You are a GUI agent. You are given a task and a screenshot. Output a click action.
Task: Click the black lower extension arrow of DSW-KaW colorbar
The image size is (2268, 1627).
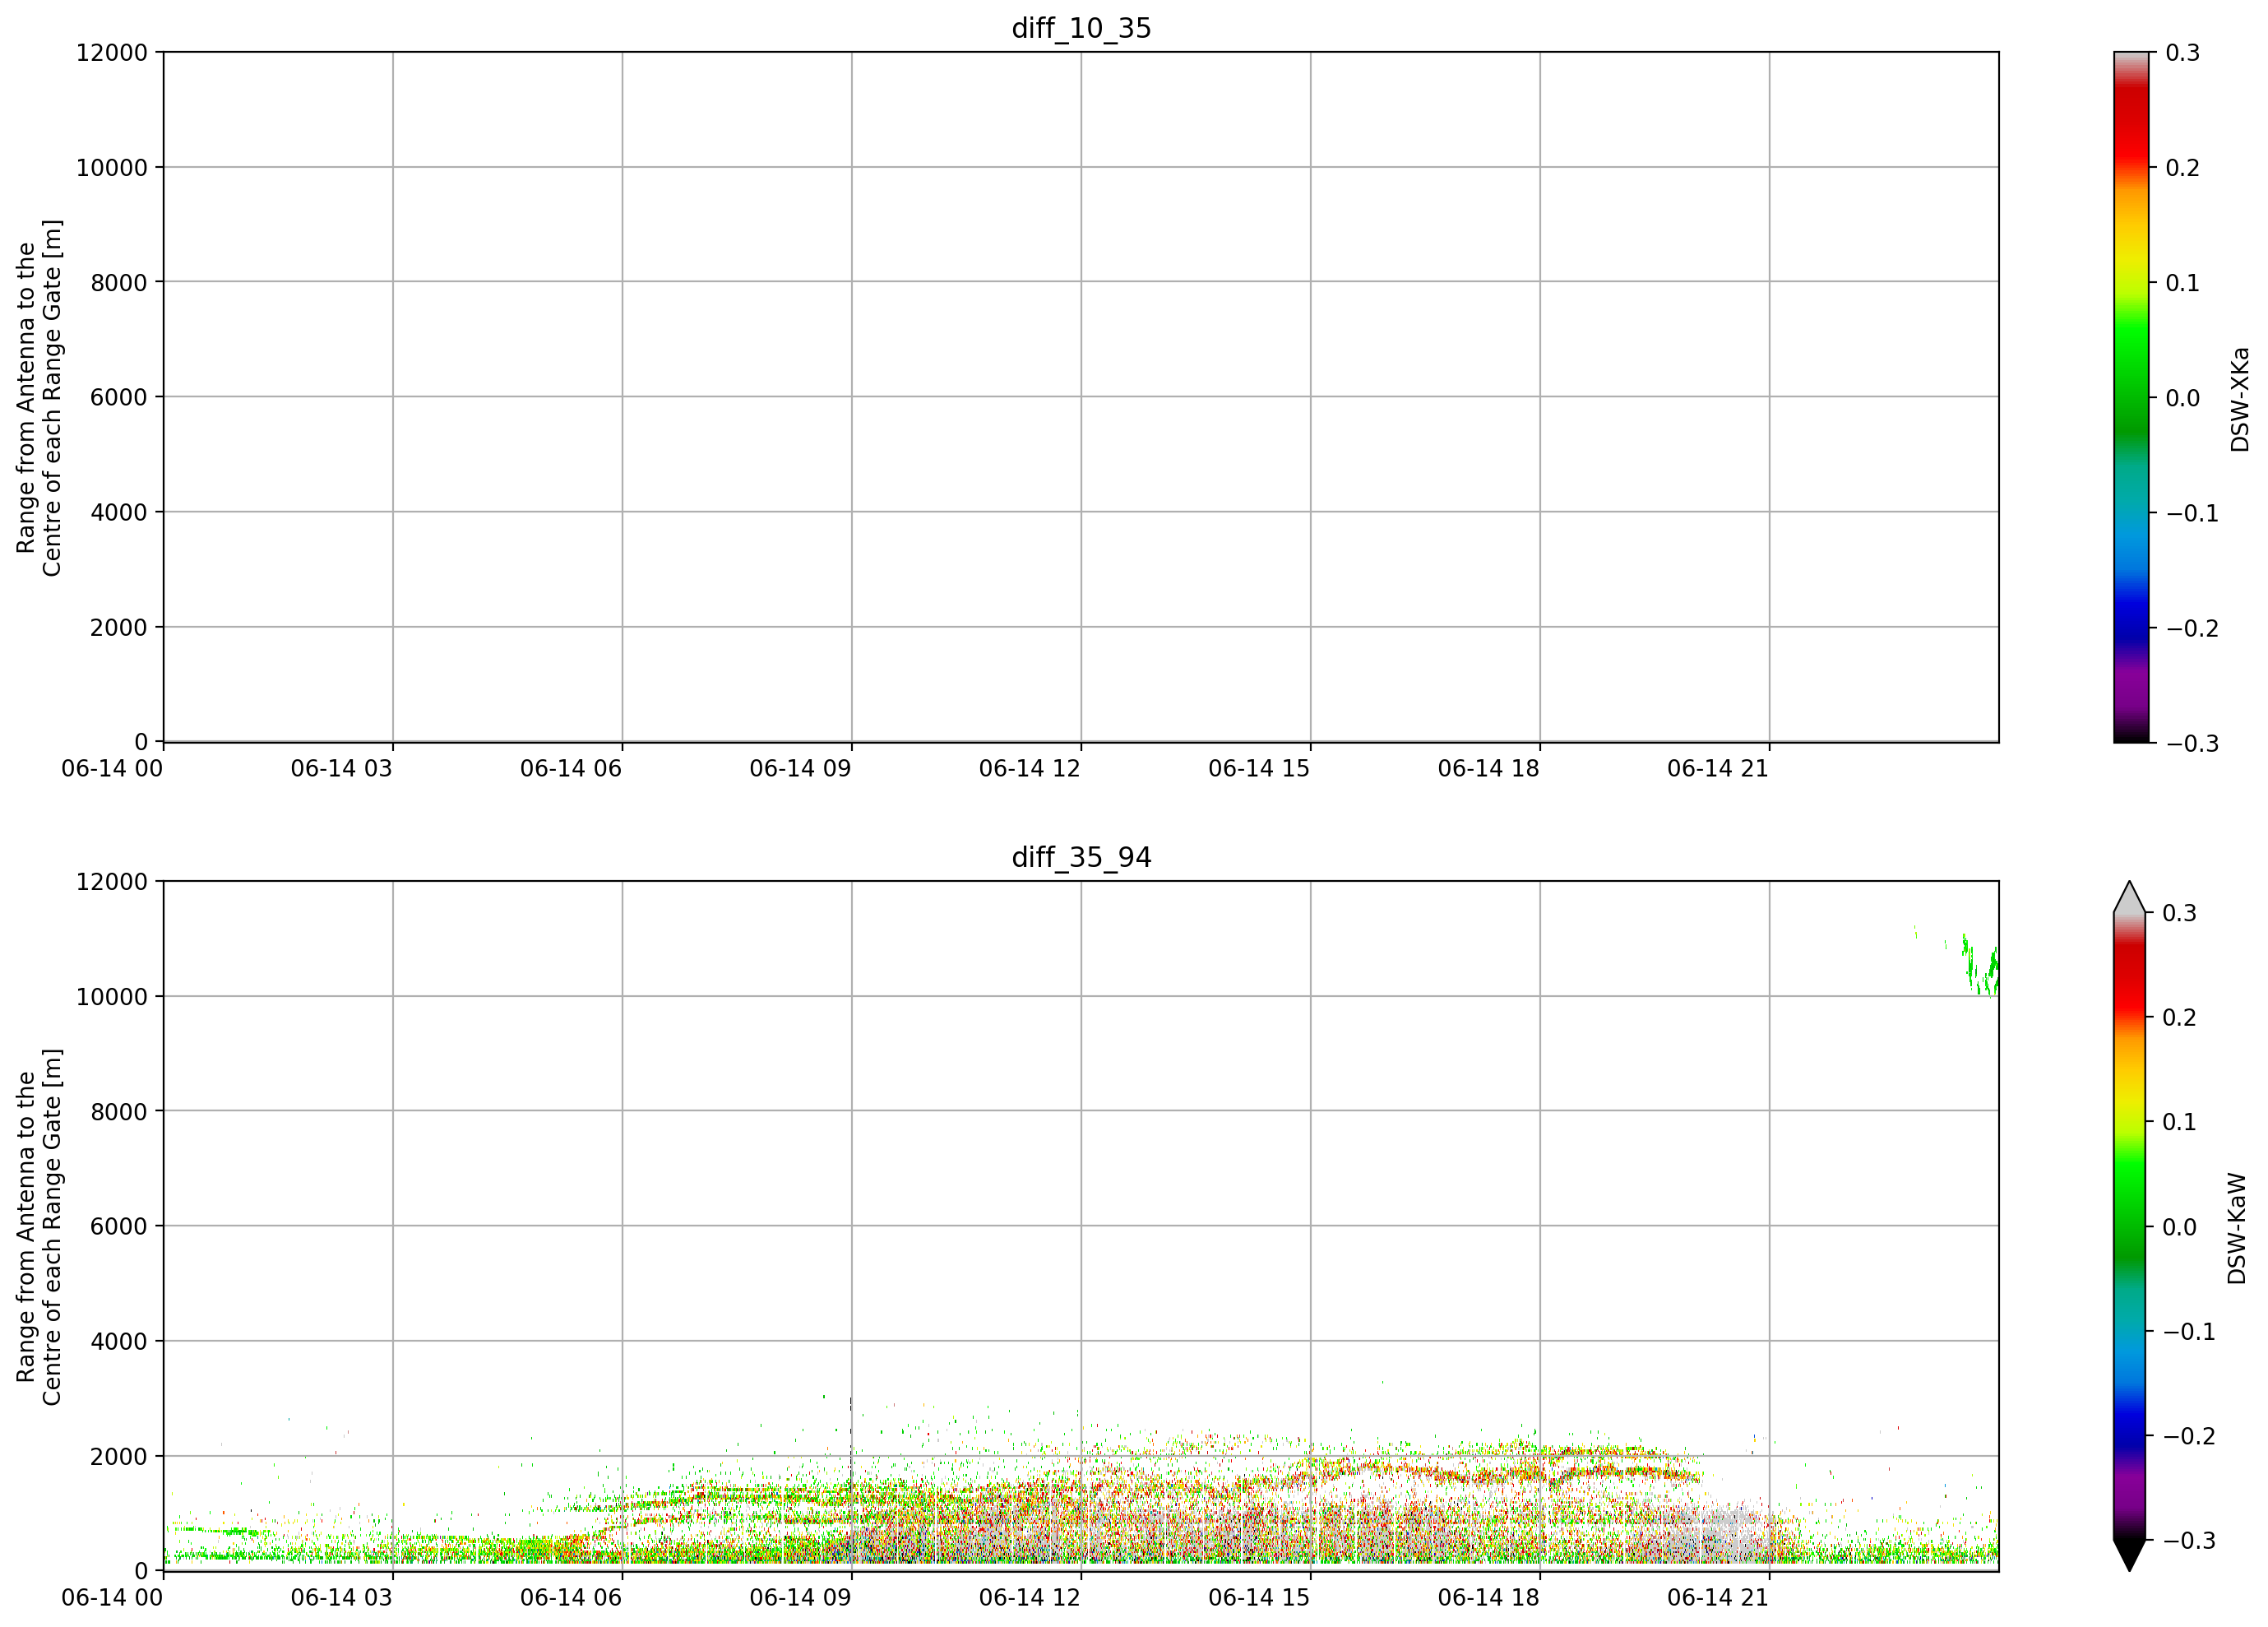(x=2129, y=1555)
